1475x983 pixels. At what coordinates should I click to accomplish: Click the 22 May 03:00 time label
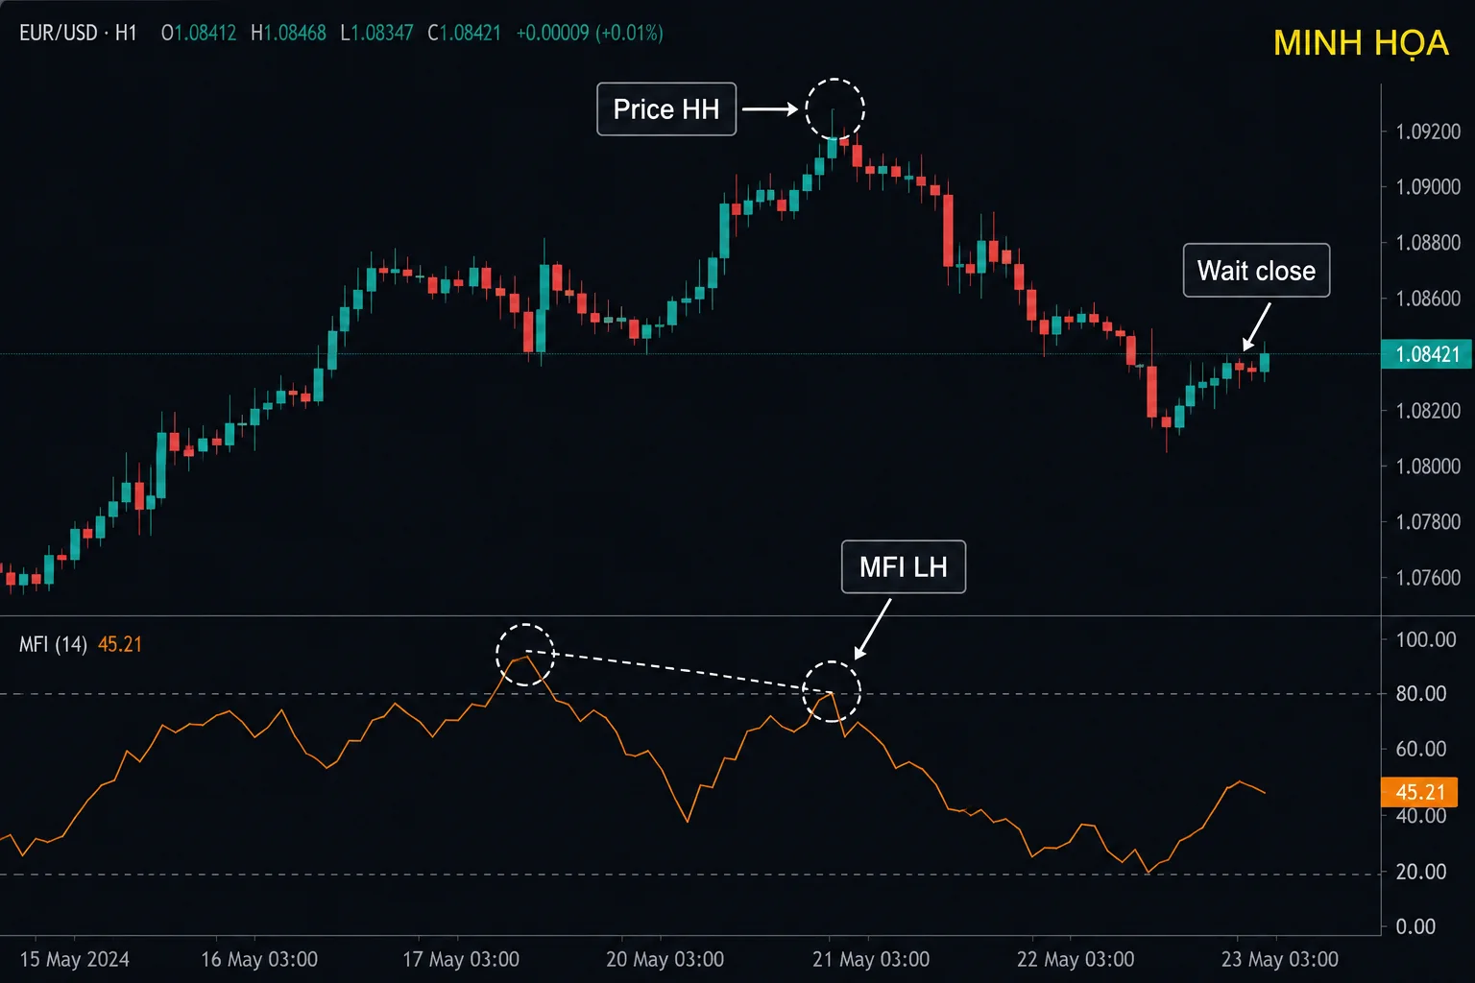[x=1076, y=959]
